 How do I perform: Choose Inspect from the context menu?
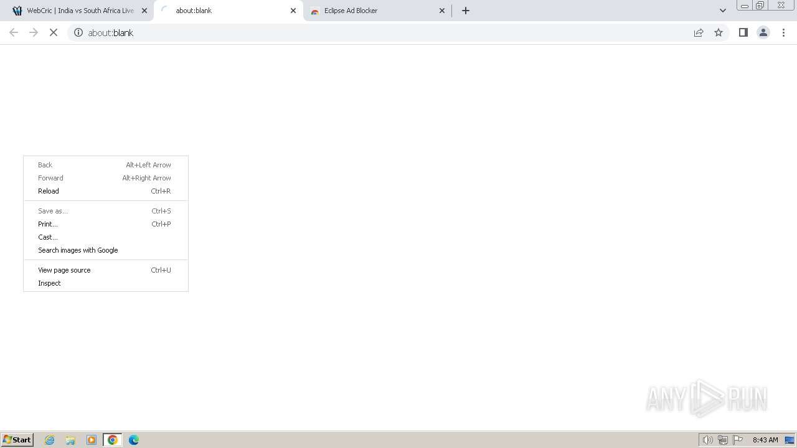106,283
